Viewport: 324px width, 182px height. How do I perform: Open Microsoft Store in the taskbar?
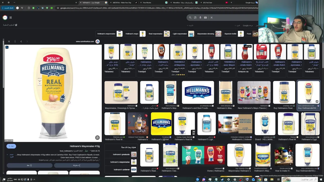[266, 179]
